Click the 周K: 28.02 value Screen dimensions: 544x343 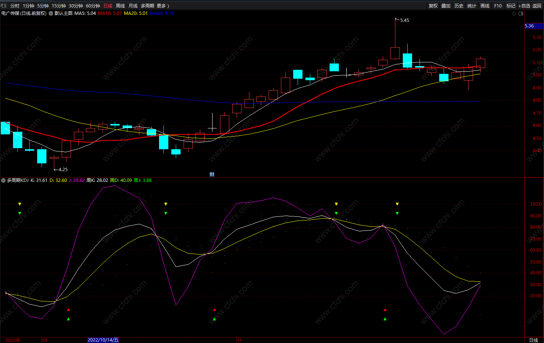(97, 180)
